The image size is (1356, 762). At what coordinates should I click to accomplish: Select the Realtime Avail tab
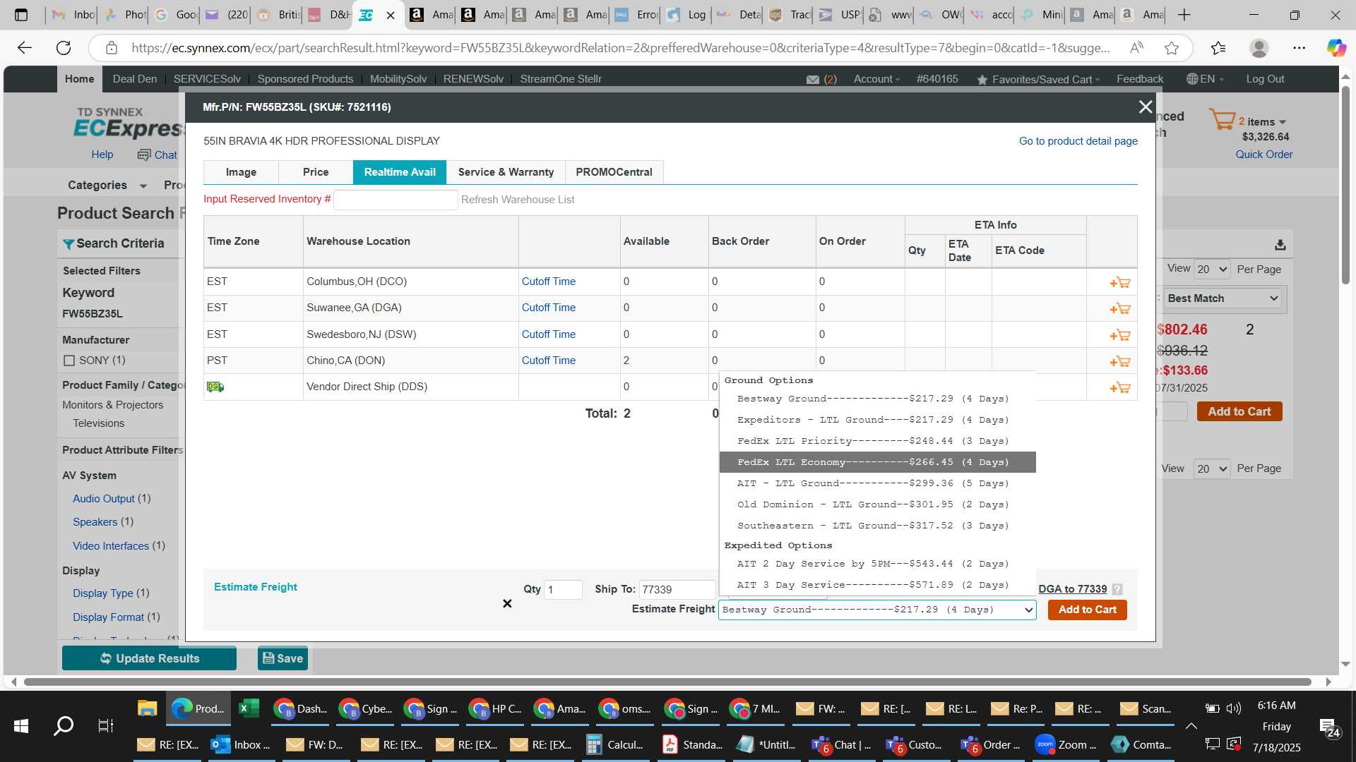400,172
